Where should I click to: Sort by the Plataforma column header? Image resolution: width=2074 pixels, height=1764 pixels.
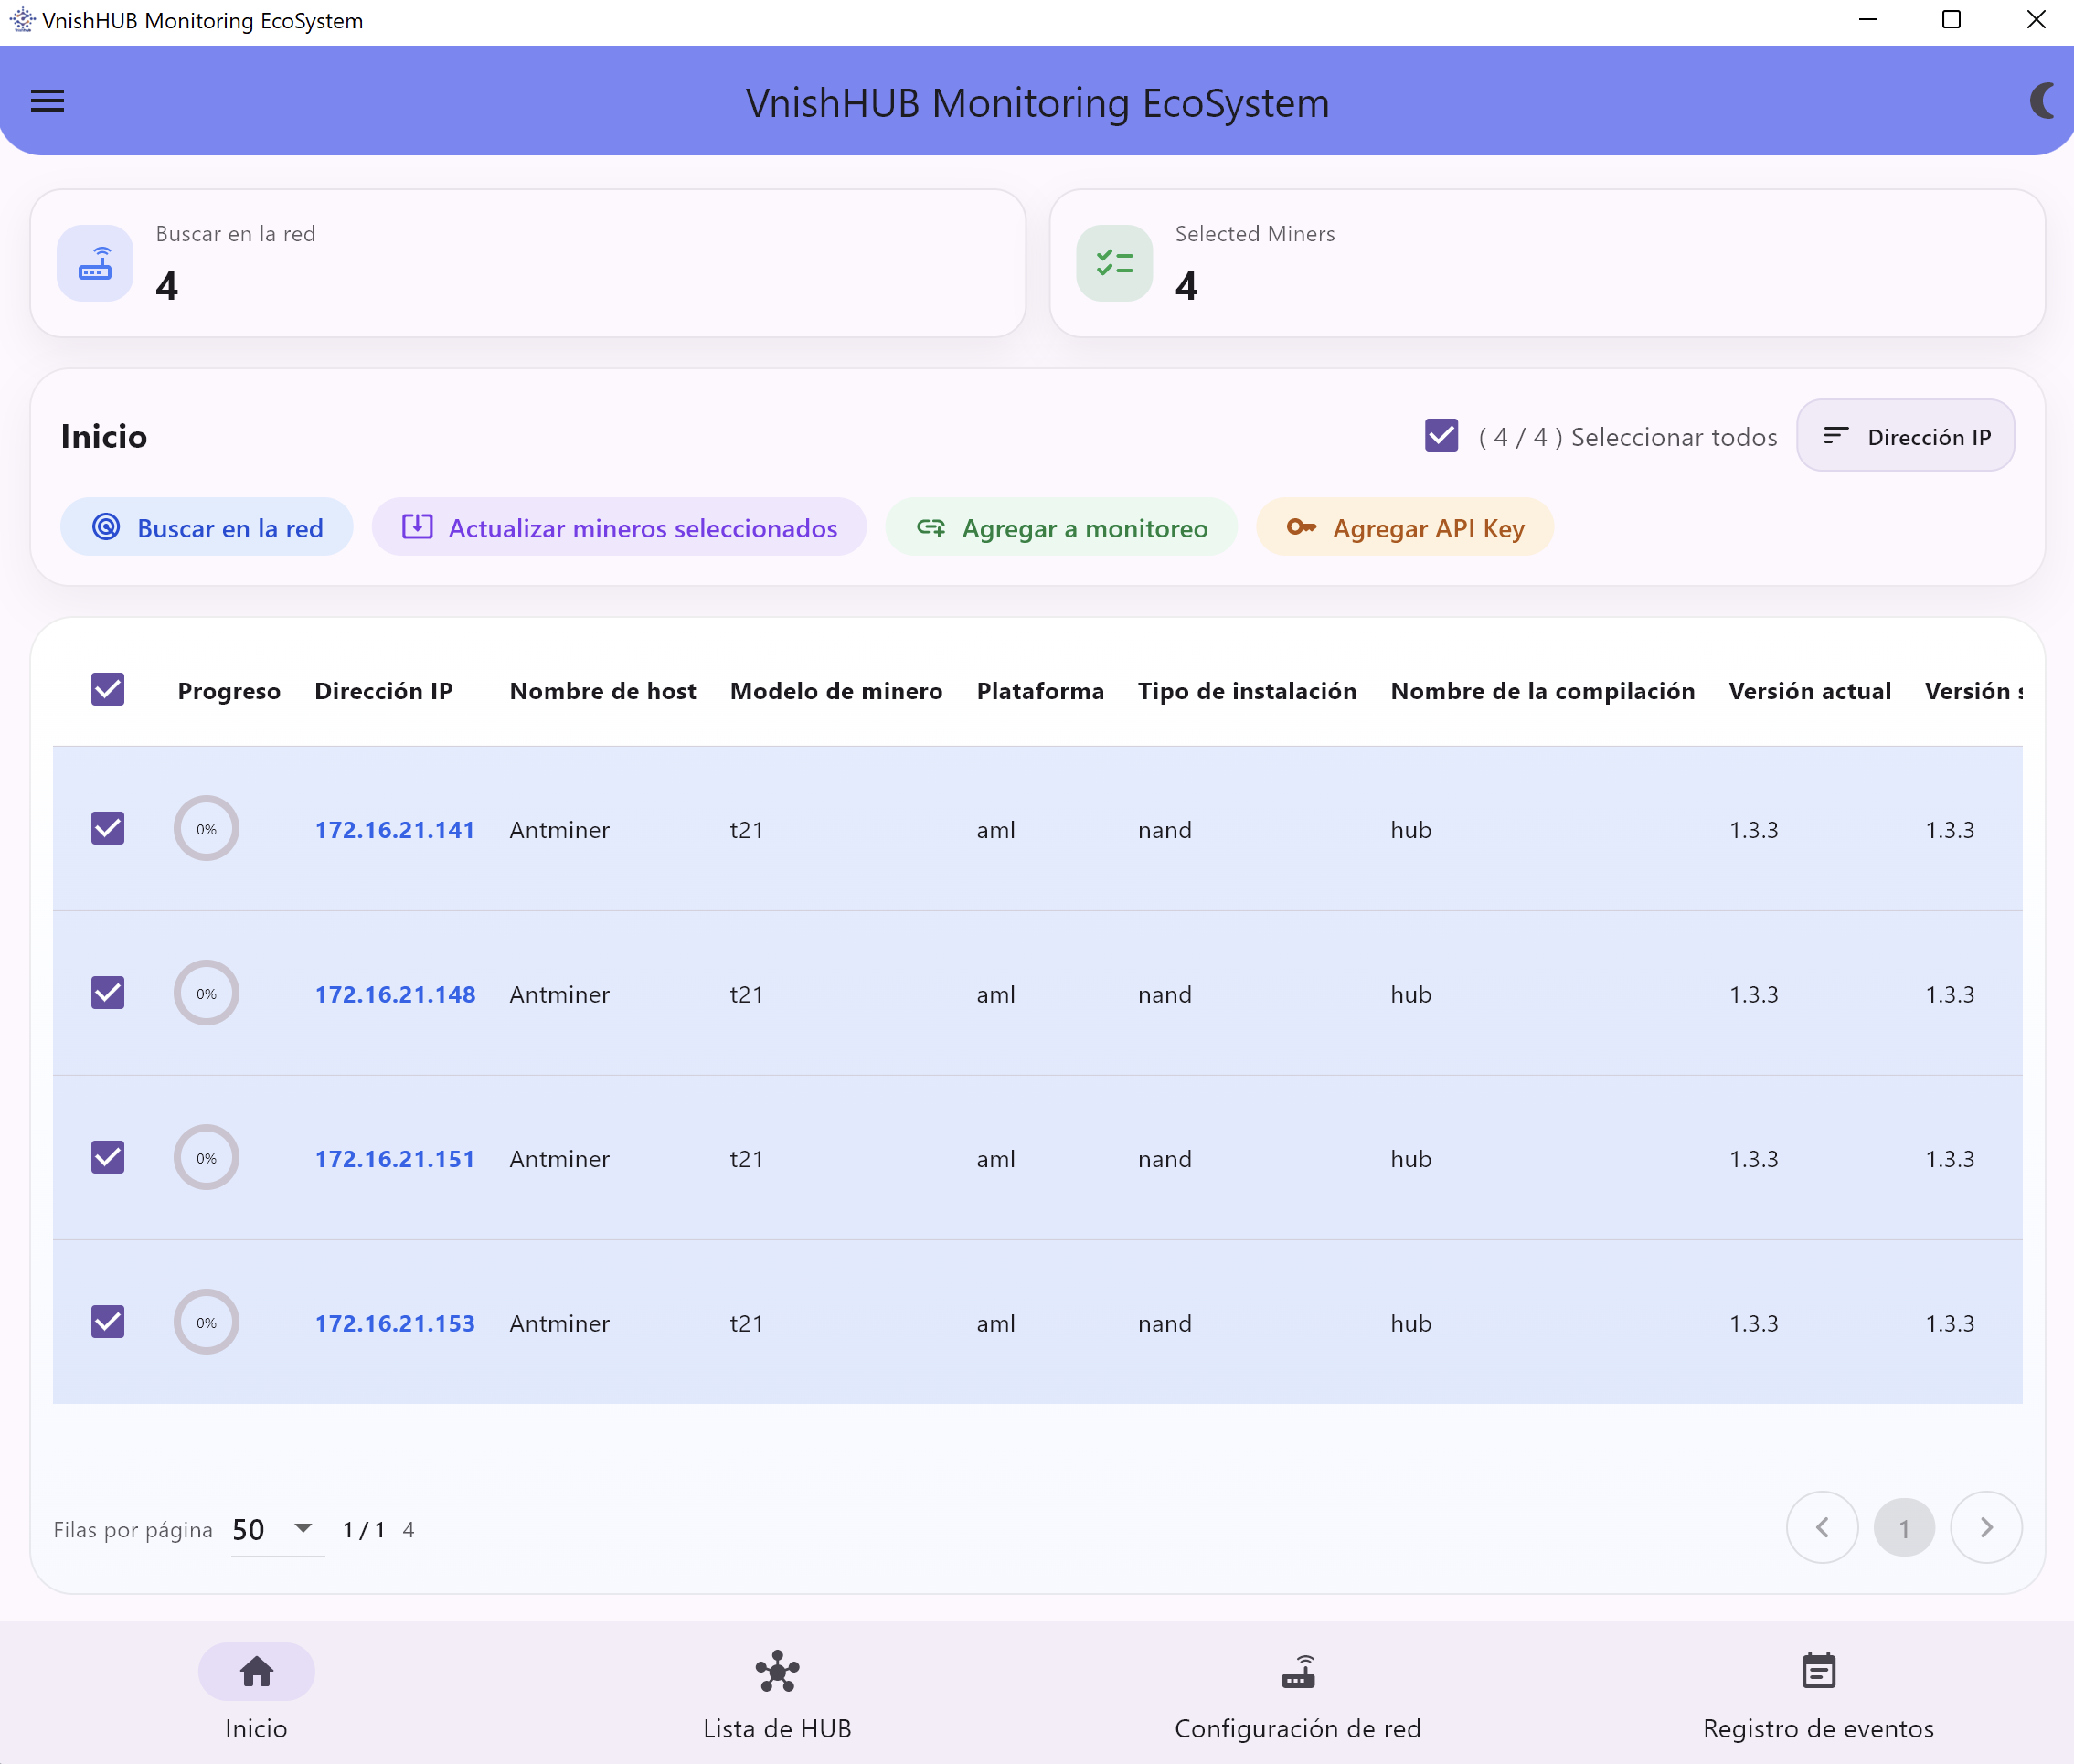coord(1040,691)
